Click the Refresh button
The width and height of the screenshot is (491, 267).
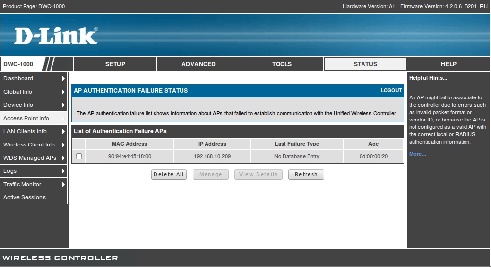(x=306, y=174)
